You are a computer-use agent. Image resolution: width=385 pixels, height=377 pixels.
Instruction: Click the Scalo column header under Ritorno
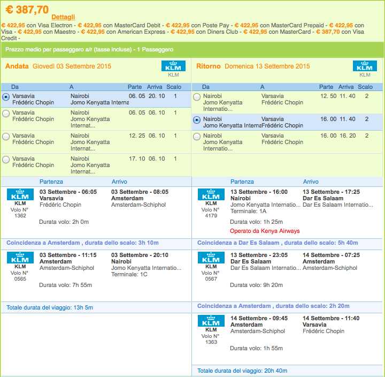coord(365,87)
